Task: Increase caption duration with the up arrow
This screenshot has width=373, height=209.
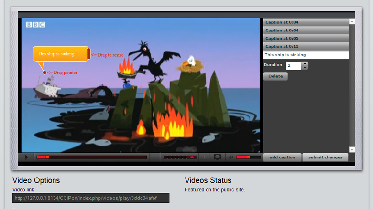Action: (x=305, y=63)
